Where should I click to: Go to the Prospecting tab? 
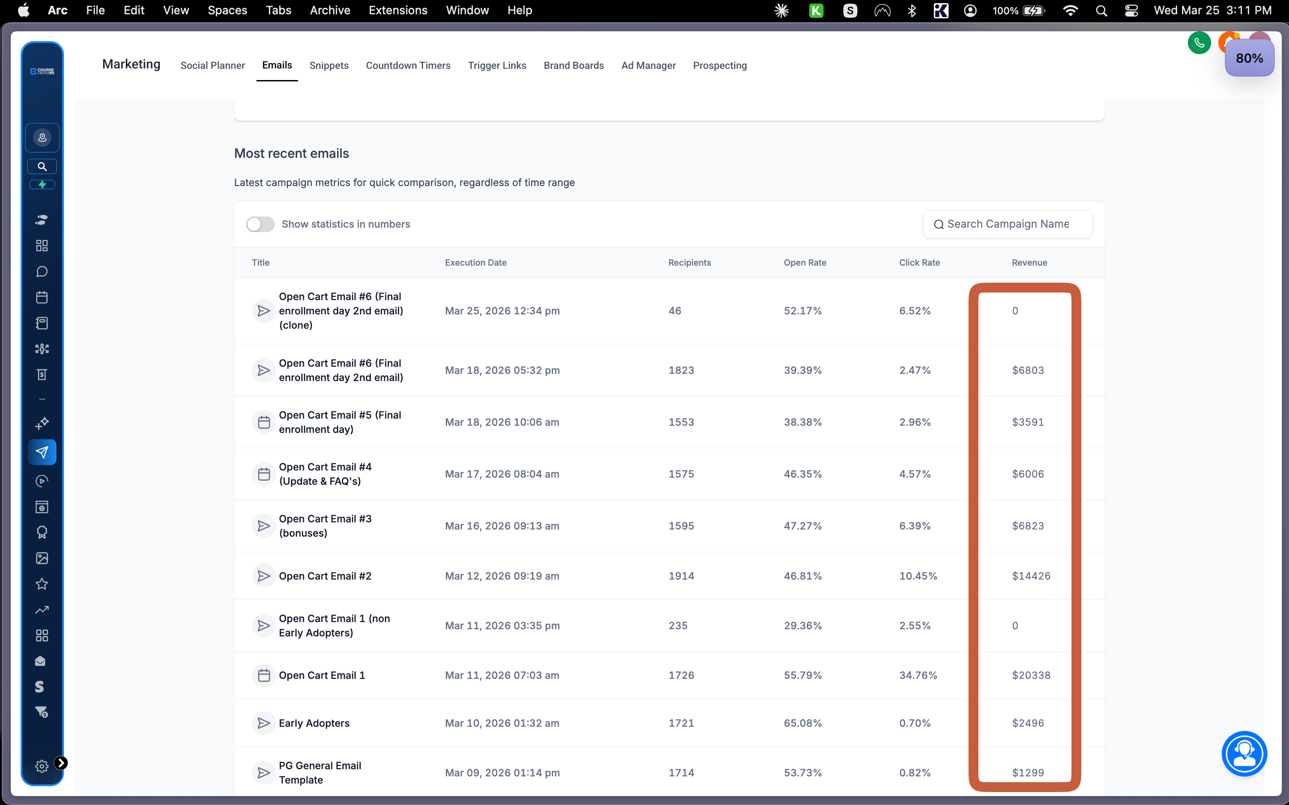720,65
